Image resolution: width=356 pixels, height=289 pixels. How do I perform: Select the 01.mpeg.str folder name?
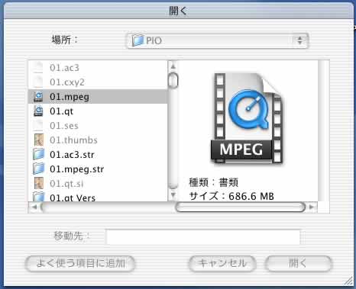pos(77,169)
